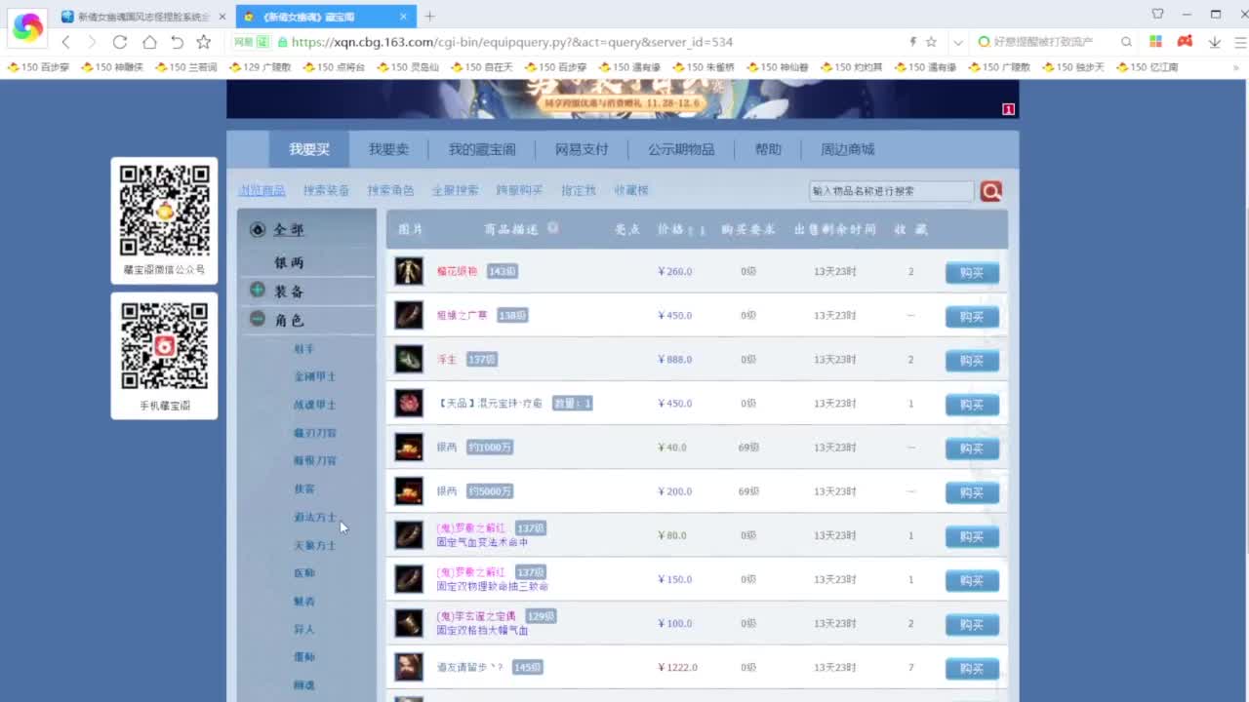This screenshot has width=1249, height=702.
Task: Click the red magnifier search icon
Action: [x=990, y=191]
